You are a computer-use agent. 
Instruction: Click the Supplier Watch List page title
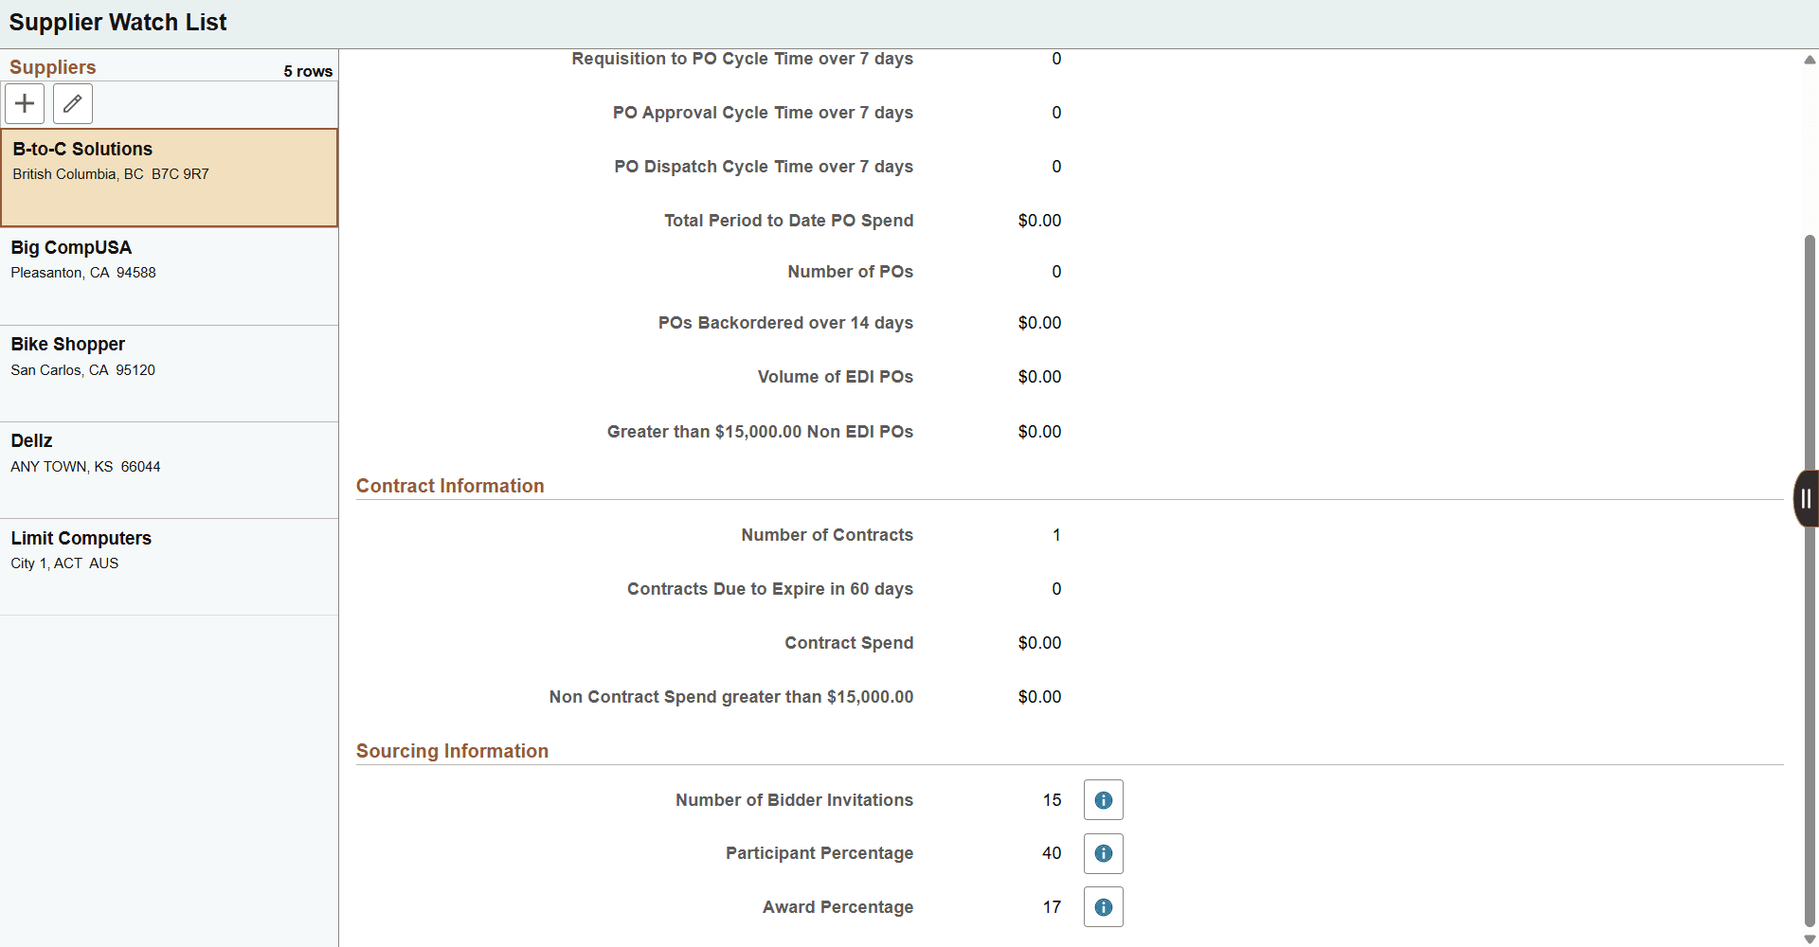[x=117, y=22]
